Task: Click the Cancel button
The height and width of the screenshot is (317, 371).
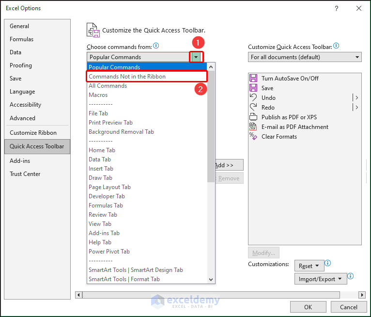Action: pos(349,307)
